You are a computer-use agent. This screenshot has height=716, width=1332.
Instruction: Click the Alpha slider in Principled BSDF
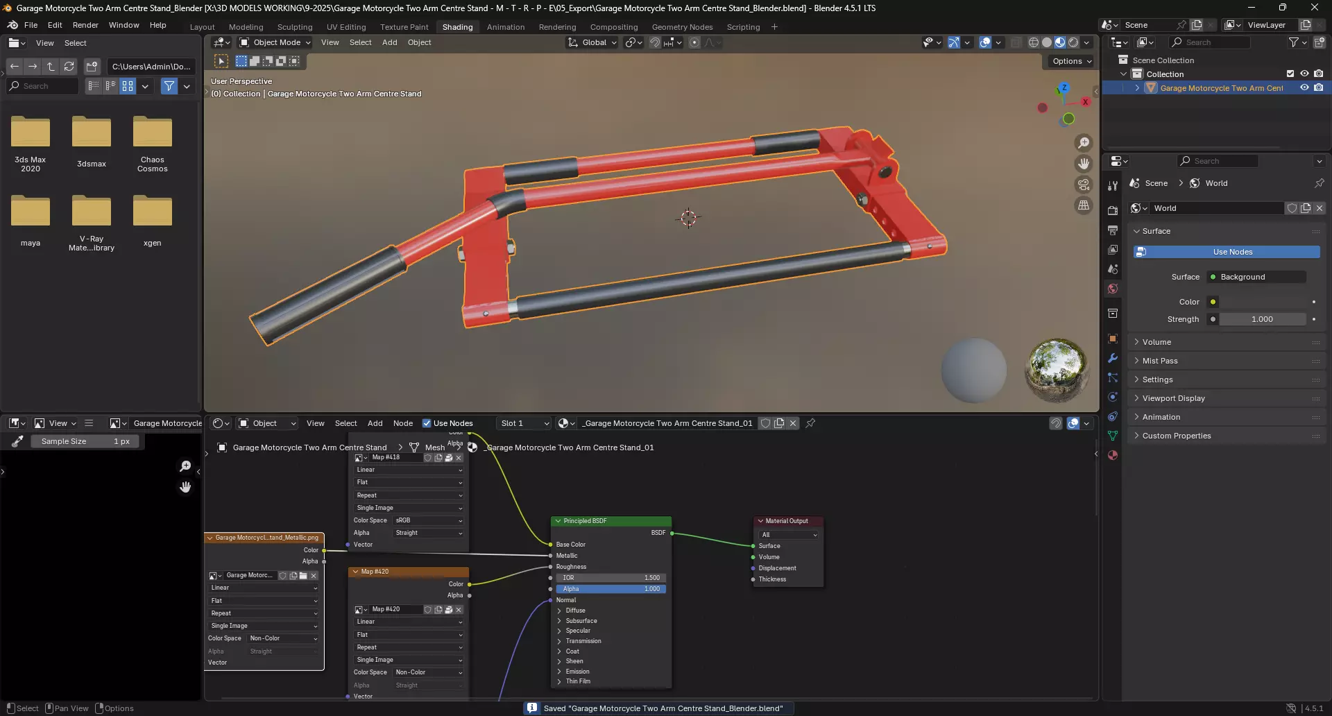pyautogui.click(x=610, y=589)
